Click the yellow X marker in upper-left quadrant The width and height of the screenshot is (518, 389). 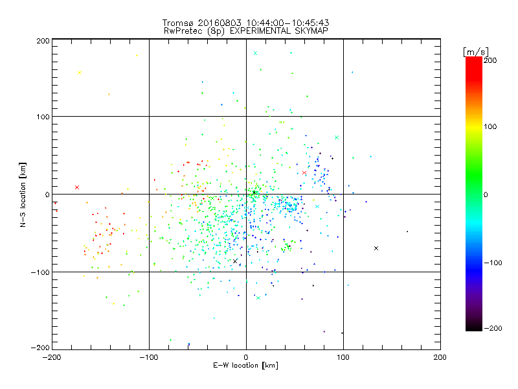(79, 73)
